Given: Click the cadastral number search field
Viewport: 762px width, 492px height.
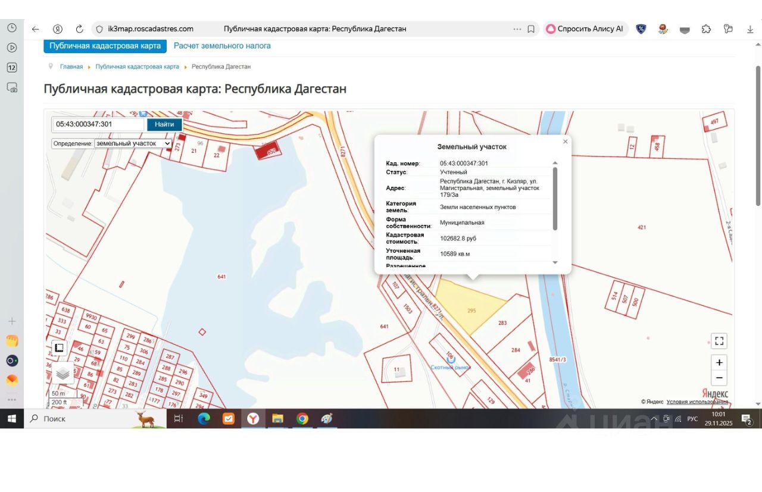Looking at the screenshot, I should 98,124.
